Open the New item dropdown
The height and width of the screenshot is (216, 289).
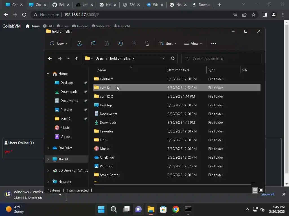[x=59, y=44]
